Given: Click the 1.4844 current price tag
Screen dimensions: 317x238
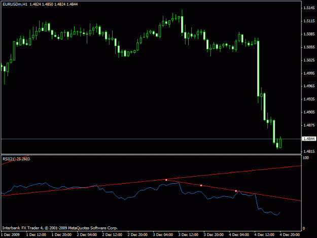Looking at the screenshot, I should tap(309, 139).
